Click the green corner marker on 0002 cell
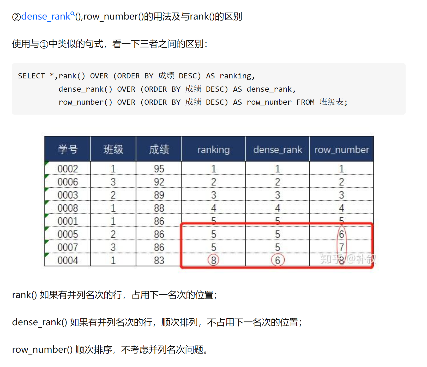 [47, 163]
